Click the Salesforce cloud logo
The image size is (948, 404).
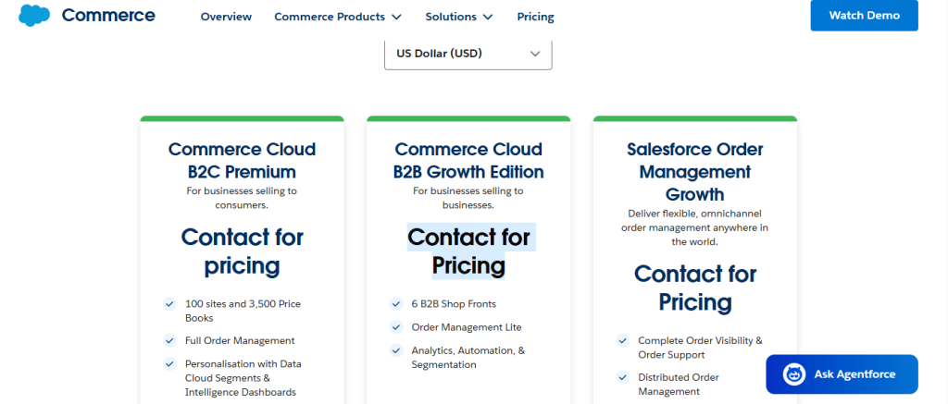click(34, 15)
